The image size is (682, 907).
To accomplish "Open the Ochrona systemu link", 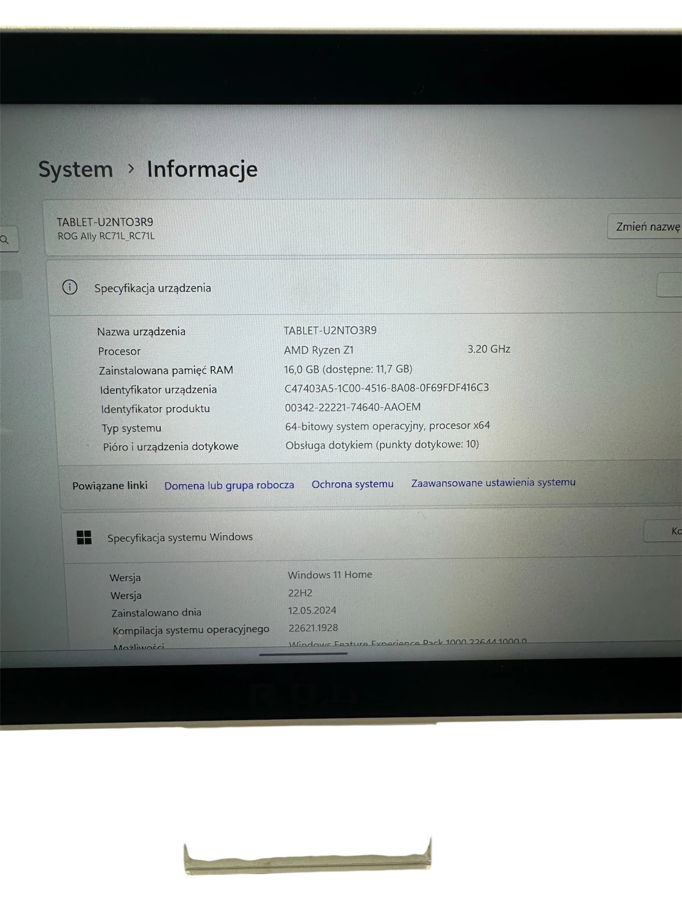I will point(352,484).
